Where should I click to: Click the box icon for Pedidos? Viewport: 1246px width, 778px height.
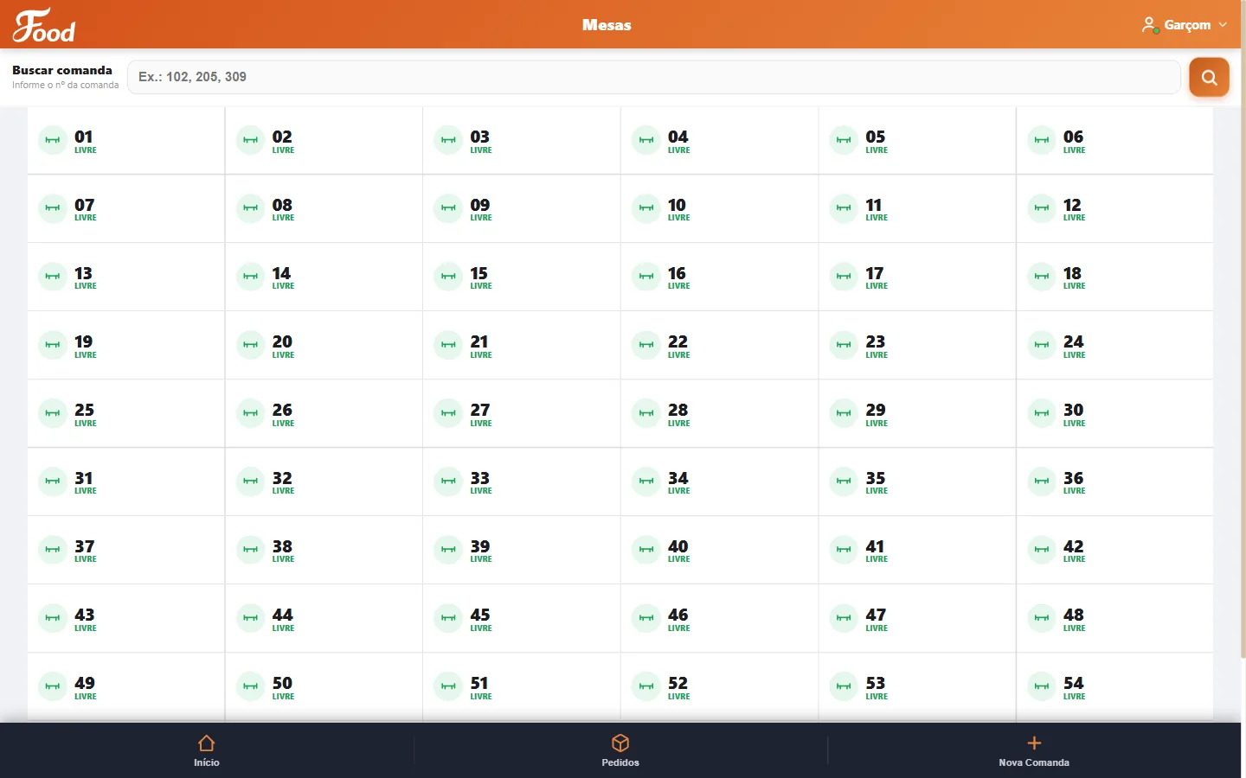point(620,743)
